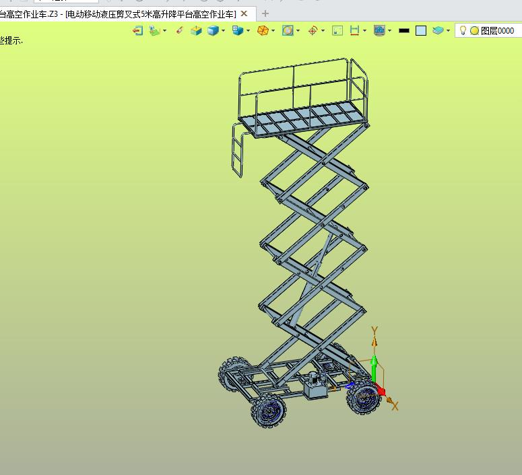
Task: Click the wireframe cube display icon
Action: pyautogui.click(x=196, y=30)
